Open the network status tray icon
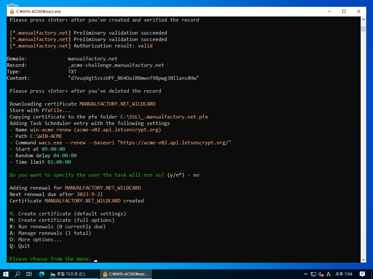 coord(313,274)
